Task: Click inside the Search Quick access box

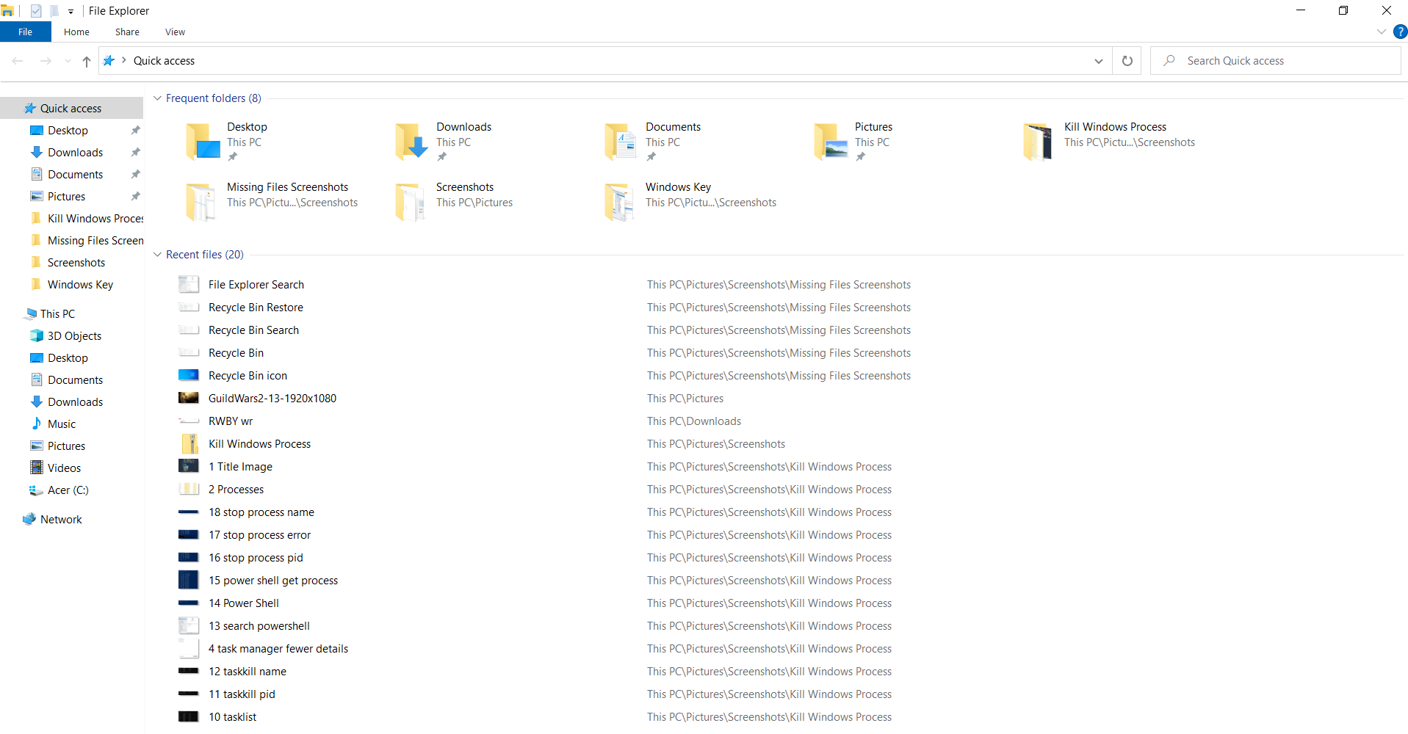Action: pyautogui.click(x=1275, y=60)
